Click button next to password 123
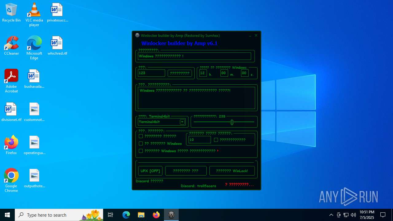The image size is (393, 221). 180,73
